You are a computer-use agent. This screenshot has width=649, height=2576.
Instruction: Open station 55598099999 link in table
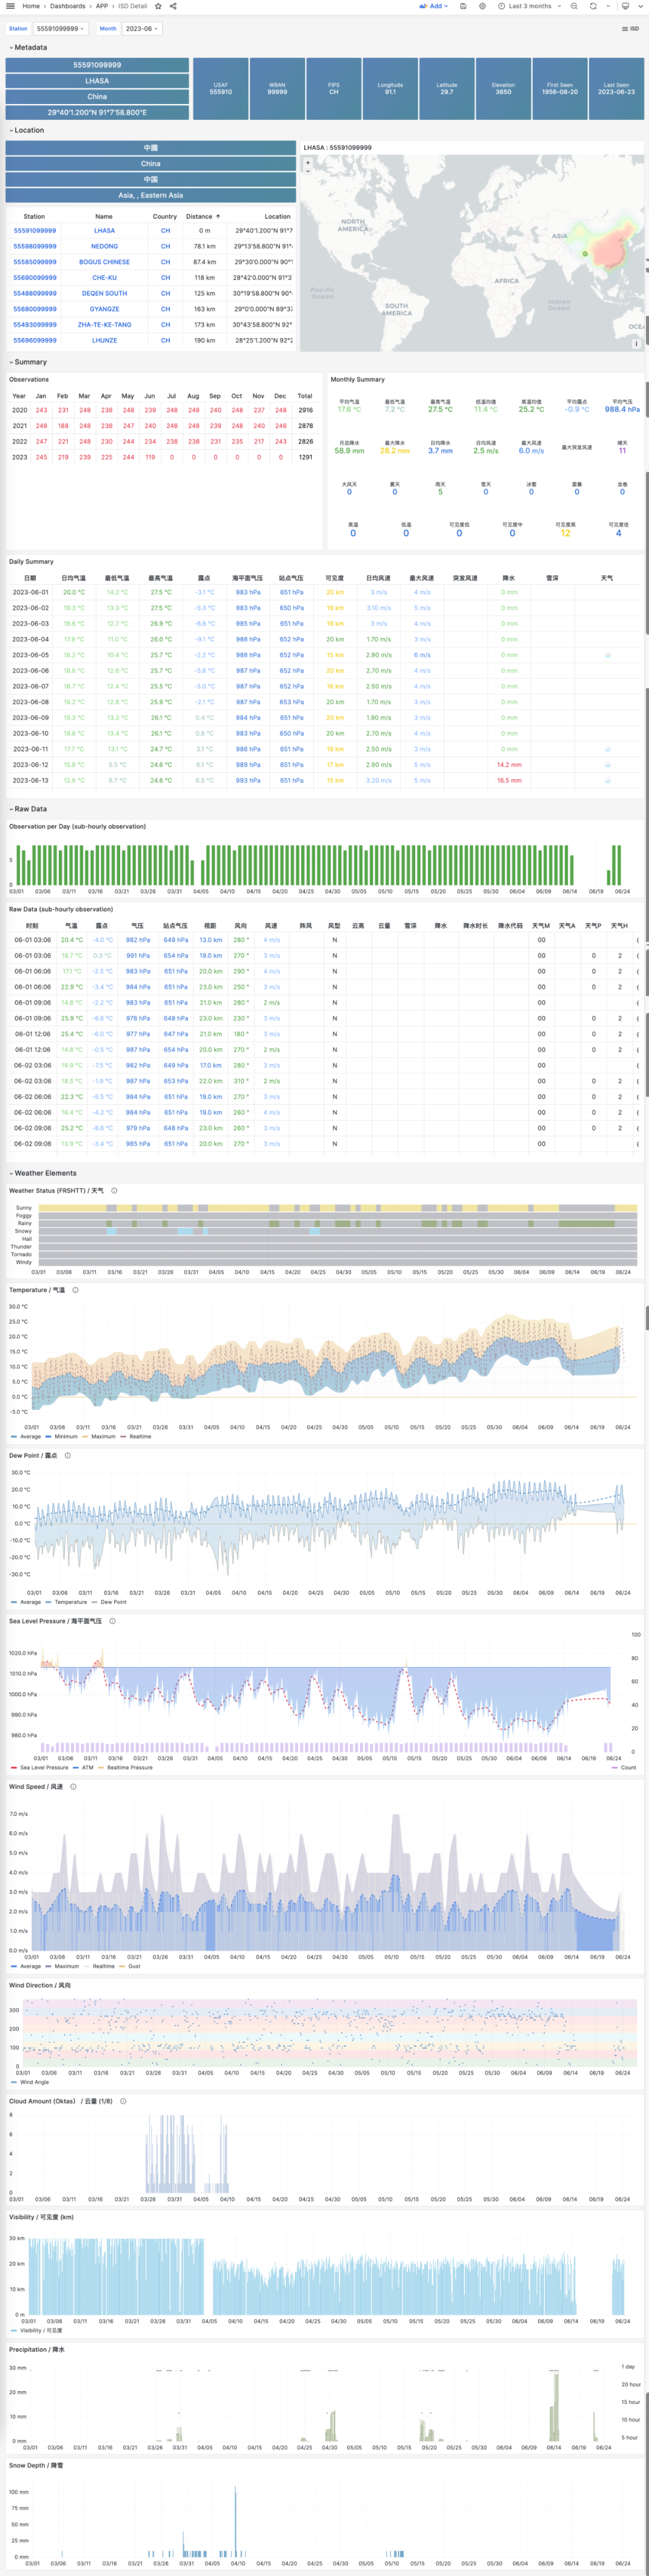tap(35, 246)
